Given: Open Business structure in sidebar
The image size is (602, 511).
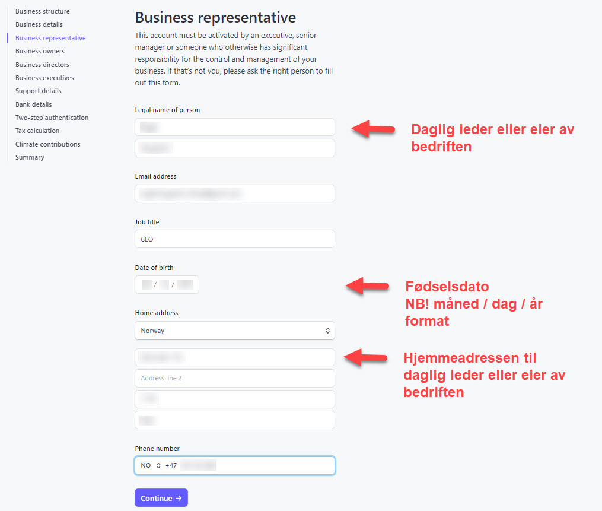Looking at the screenshot, I should (42, 11).
